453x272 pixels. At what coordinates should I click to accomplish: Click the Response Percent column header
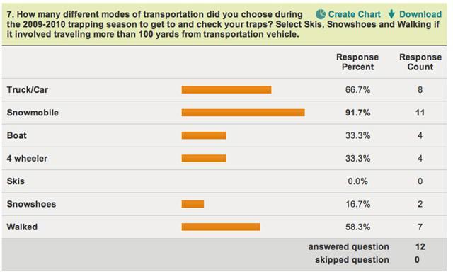click(x=357, y=62)
